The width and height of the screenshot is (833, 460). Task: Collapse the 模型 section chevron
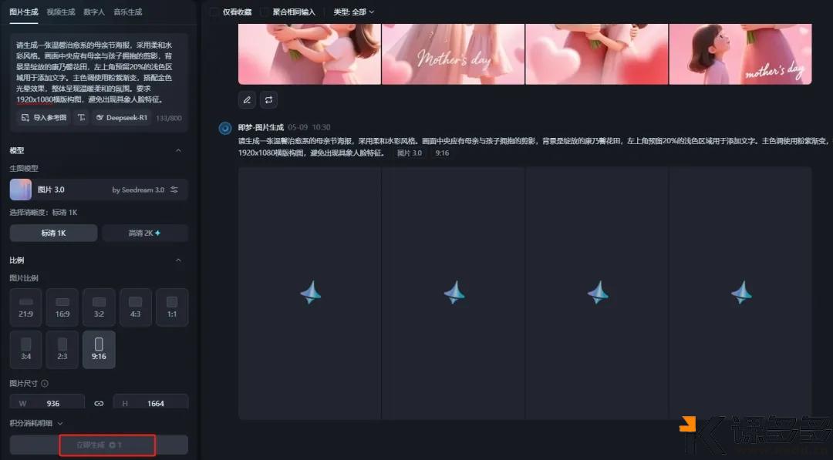[179, 150]
